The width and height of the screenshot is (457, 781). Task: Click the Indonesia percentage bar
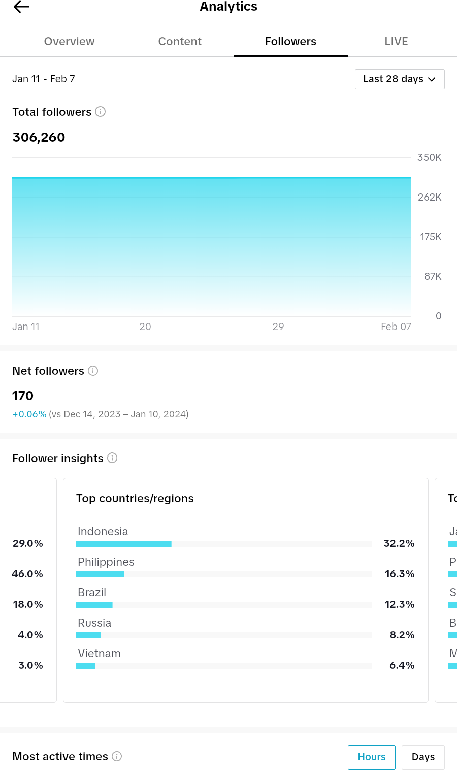pos(224,544)
